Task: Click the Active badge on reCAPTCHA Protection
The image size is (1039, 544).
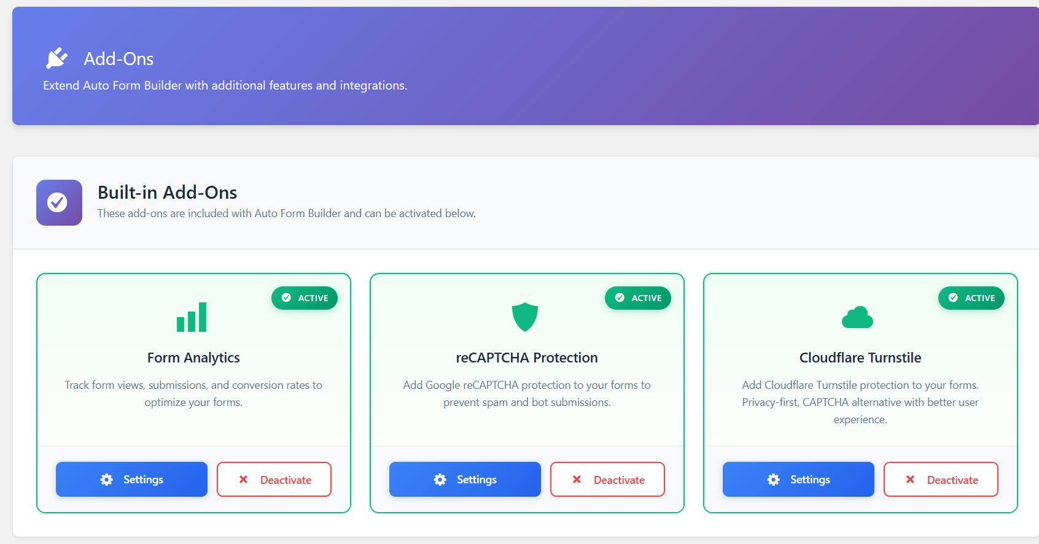Action: [x=638, y=298]
